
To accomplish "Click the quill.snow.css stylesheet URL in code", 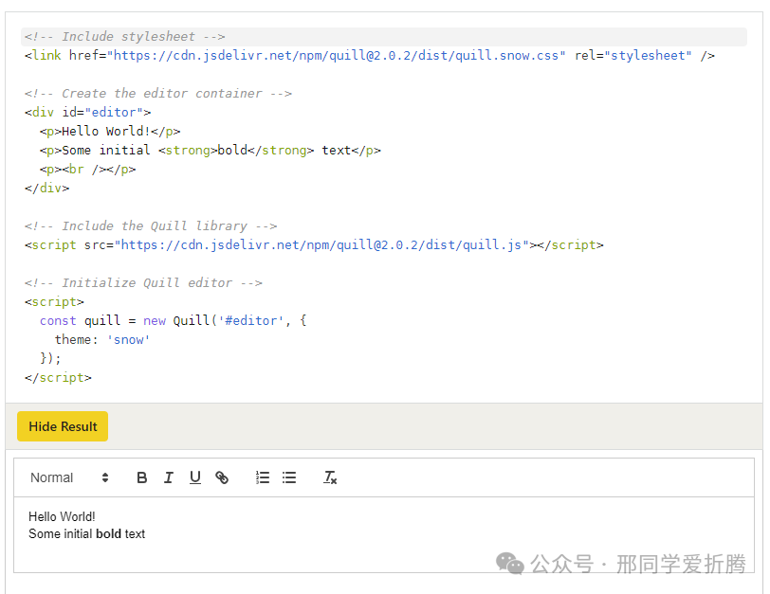I will (x=339, y=56).
